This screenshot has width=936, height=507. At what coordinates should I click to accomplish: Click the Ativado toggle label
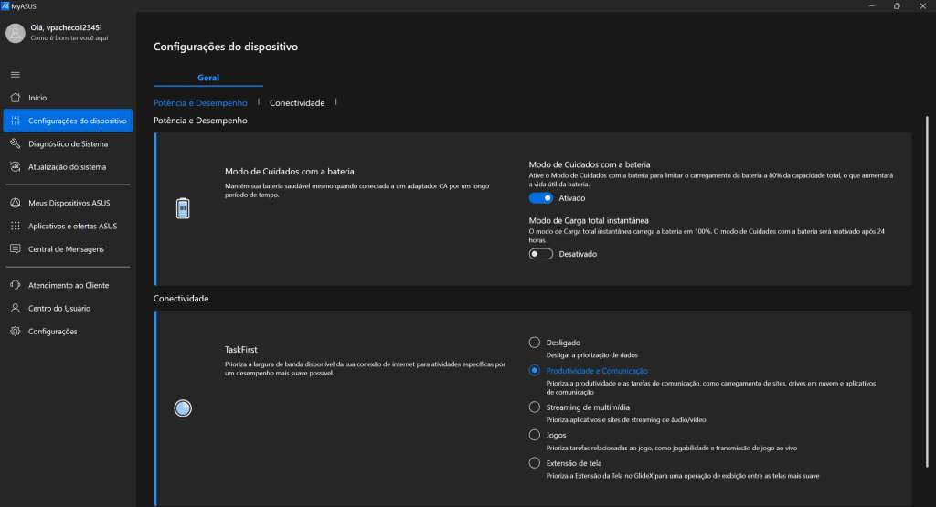click(572, 198)
